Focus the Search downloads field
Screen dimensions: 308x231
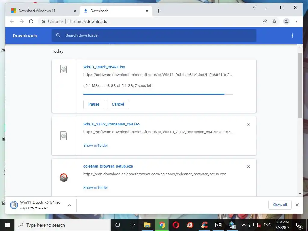(154, 35)
